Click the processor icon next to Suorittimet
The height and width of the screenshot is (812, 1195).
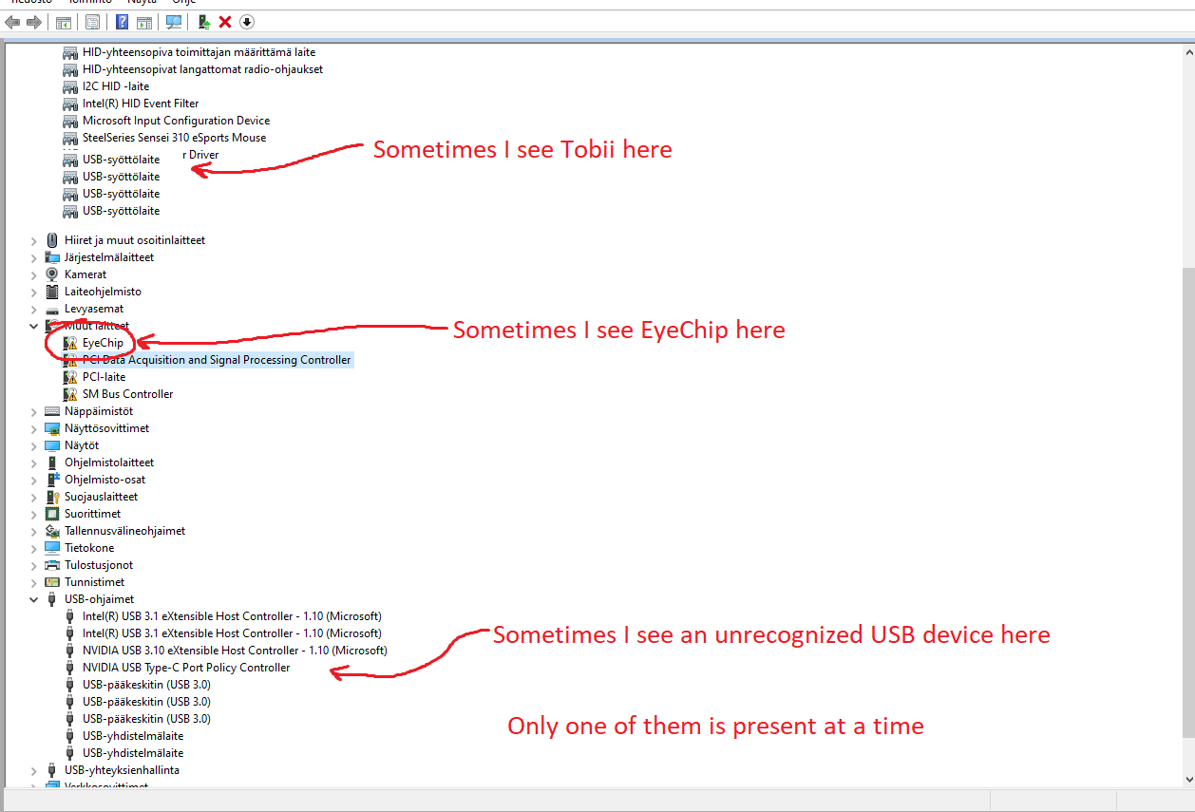pyautogui.click(x=52, y=514)
